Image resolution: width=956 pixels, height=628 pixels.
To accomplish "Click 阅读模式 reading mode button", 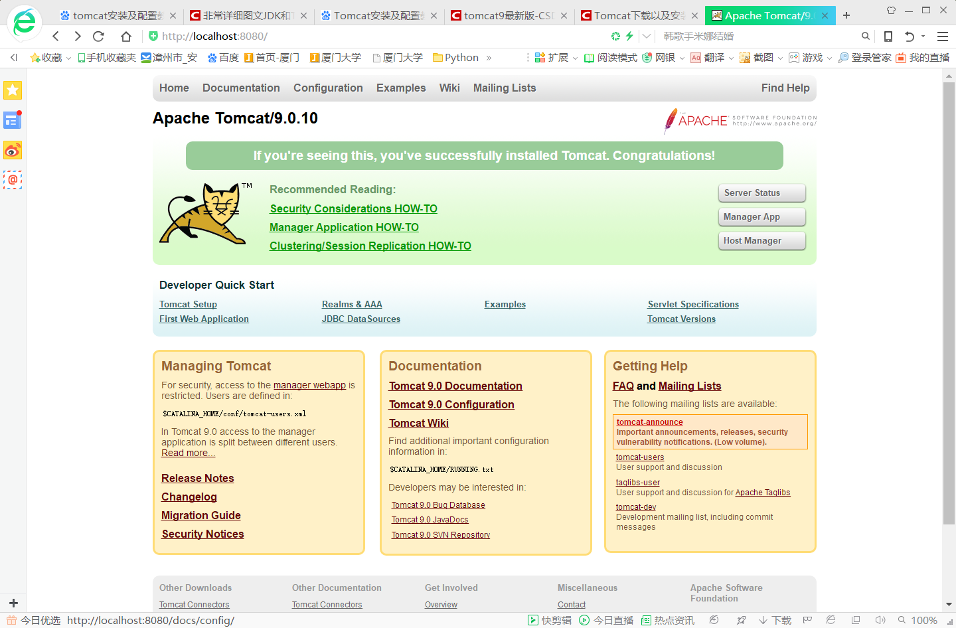I will click(611, 58).
